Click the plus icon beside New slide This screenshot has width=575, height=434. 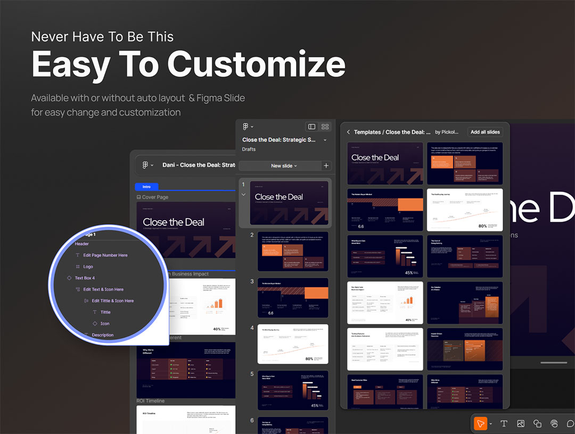coord(326,166)
